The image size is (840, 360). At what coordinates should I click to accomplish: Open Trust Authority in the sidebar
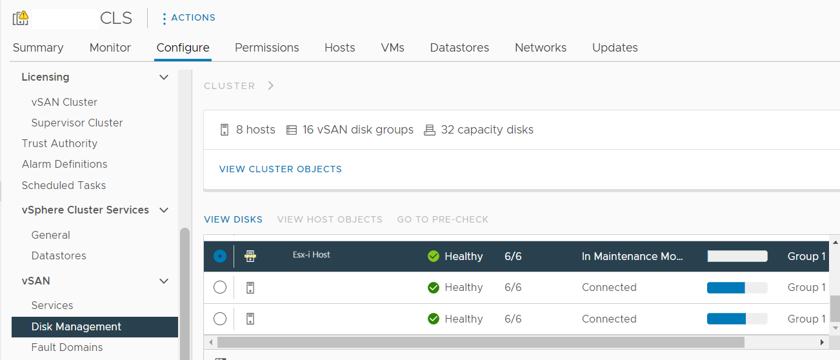(59, 143)
